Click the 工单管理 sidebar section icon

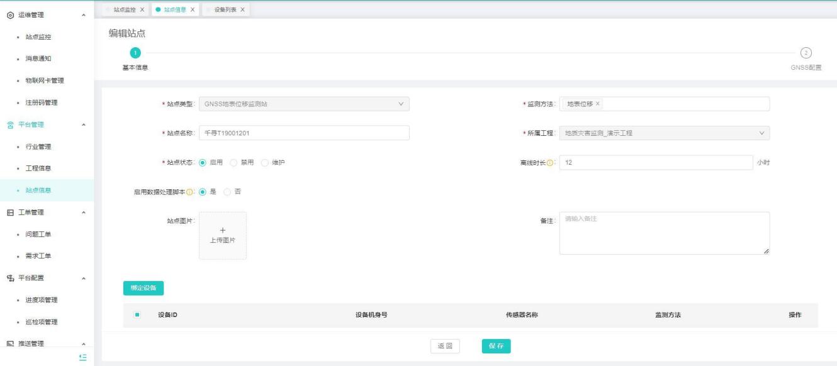(x=9, y=213)
